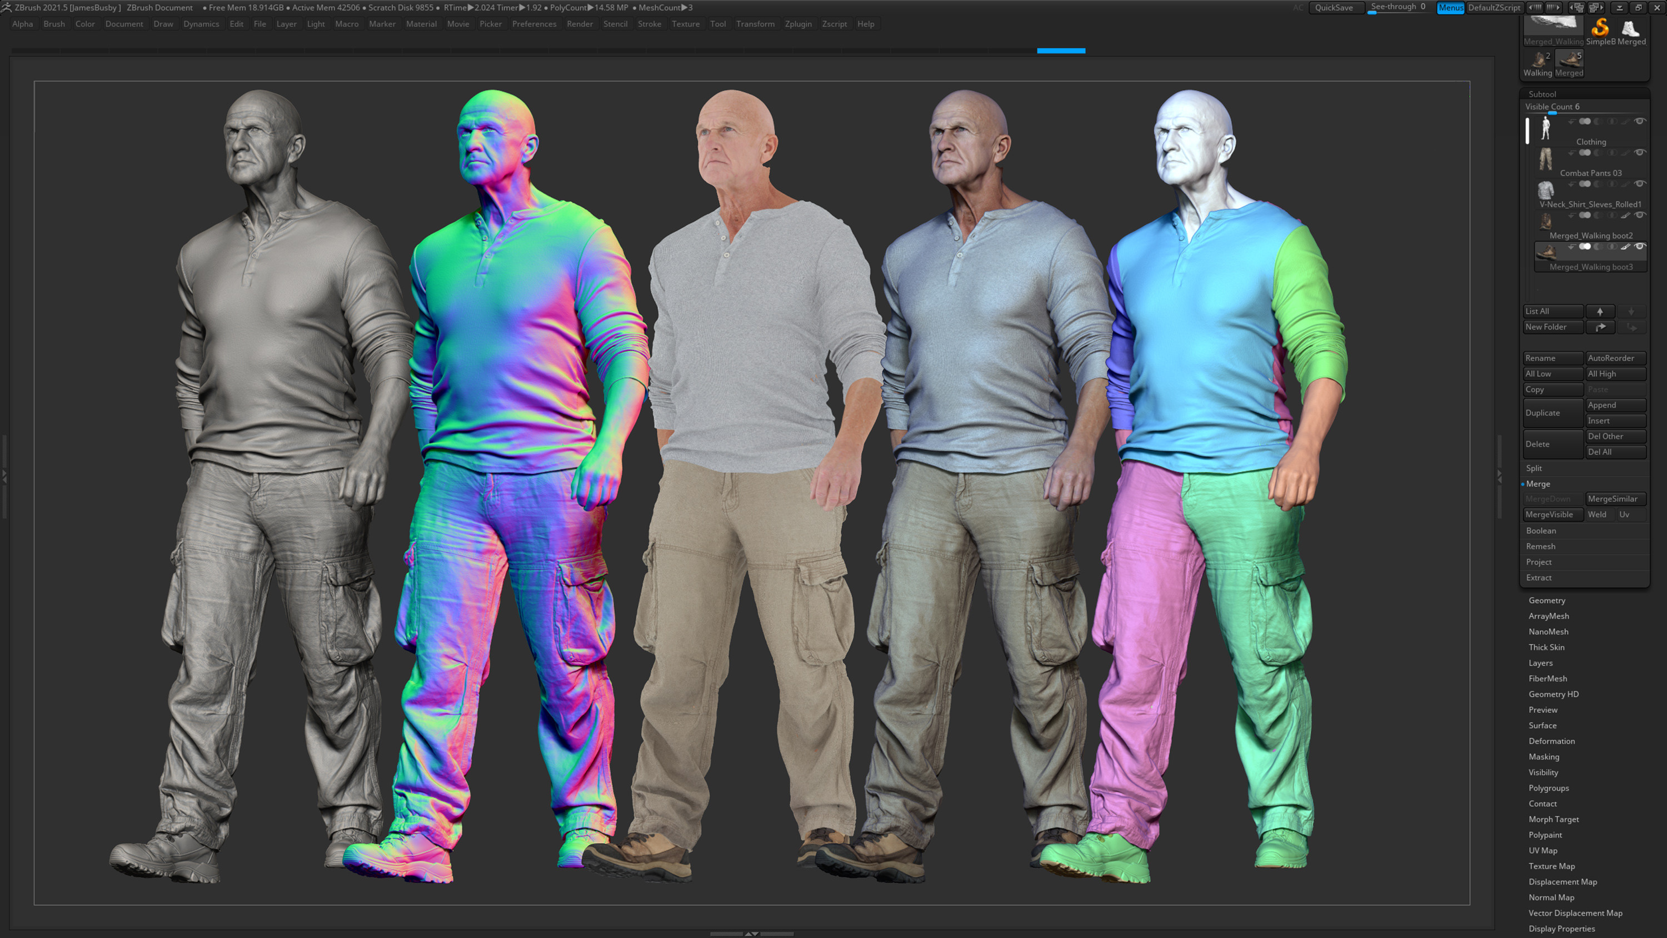Expand the Merge section in the Subtool palette

point(1539,483)
